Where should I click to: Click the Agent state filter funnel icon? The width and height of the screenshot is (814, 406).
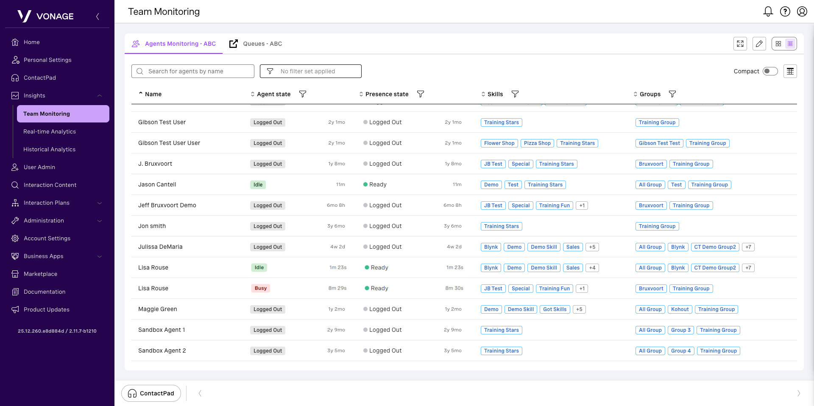click(x=303, y=94)
